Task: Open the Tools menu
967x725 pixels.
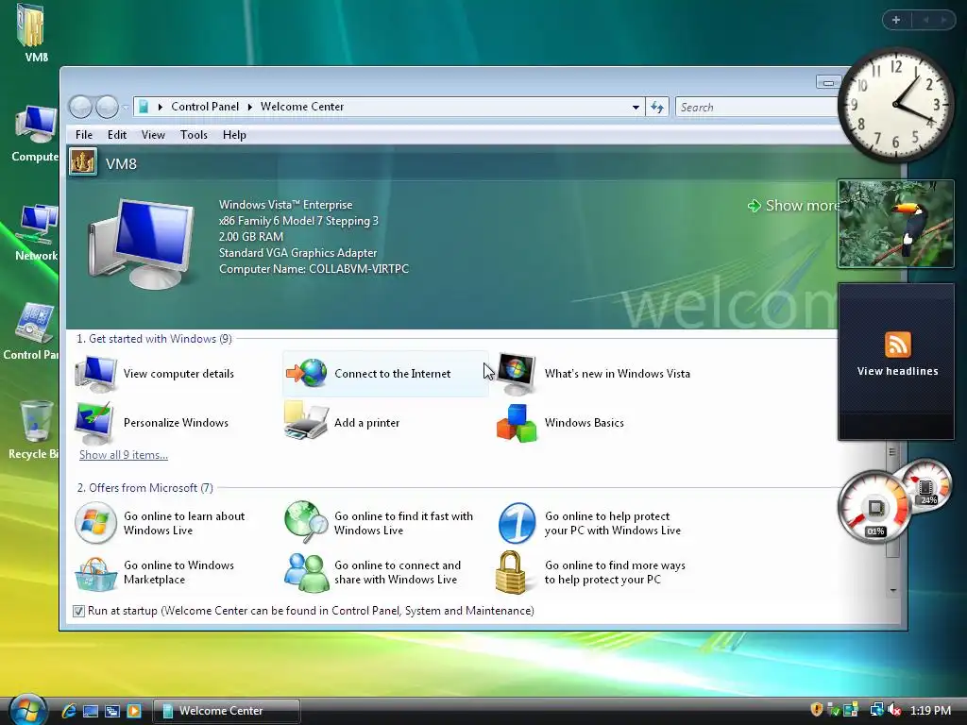Action: pyautogui.click(x=194, y=135)
